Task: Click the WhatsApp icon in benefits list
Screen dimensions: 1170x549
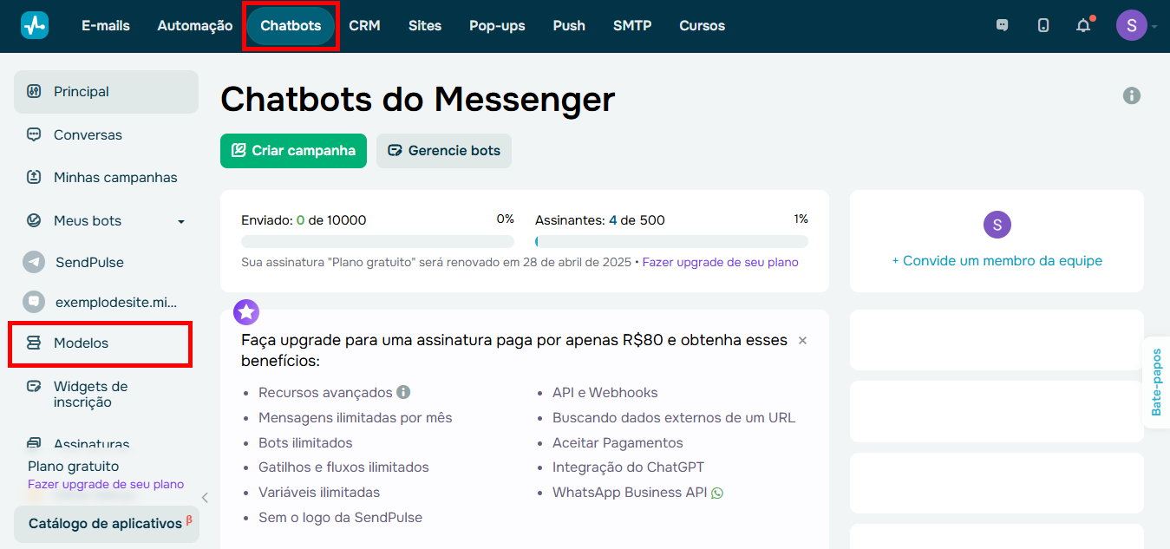Action: pyautogui.click(x=716, y=493)
